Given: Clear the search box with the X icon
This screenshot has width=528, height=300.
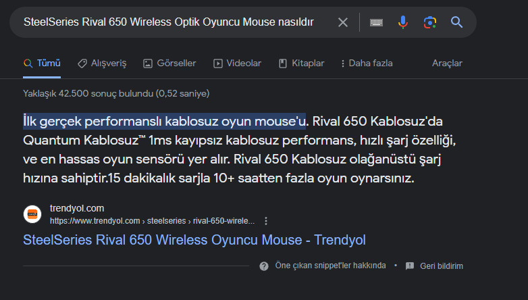Looking at the screenshot, I should tap(343, 22).
